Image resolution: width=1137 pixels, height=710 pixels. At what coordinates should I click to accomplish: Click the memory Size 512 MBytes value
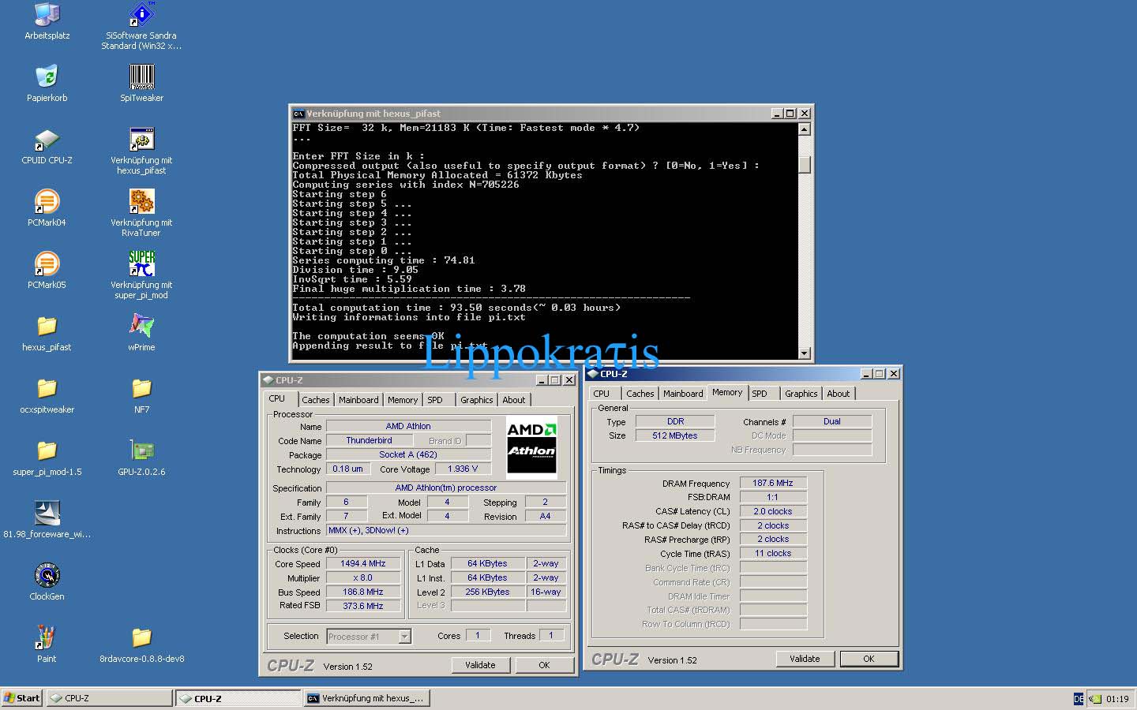(675, 435)
